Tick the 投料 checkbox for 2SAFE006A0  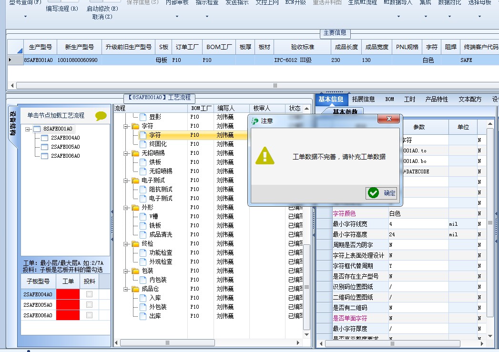coord(90,315)
